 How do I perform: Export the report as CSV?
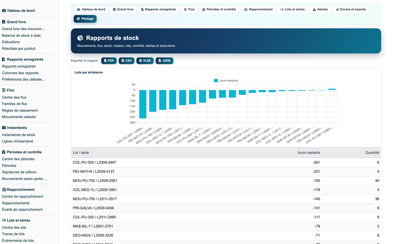126,61
